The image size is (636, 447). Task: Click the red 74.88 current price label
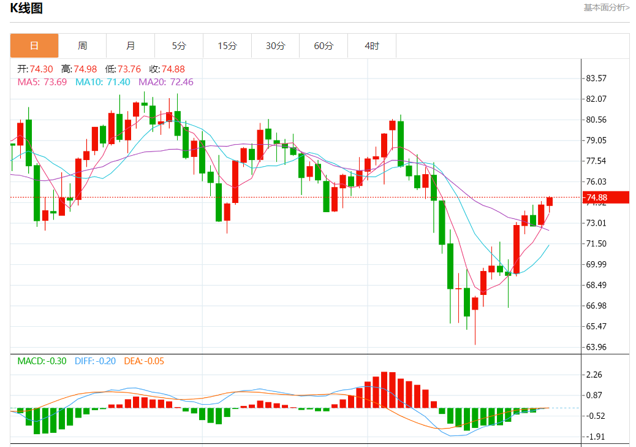[606, 197]
